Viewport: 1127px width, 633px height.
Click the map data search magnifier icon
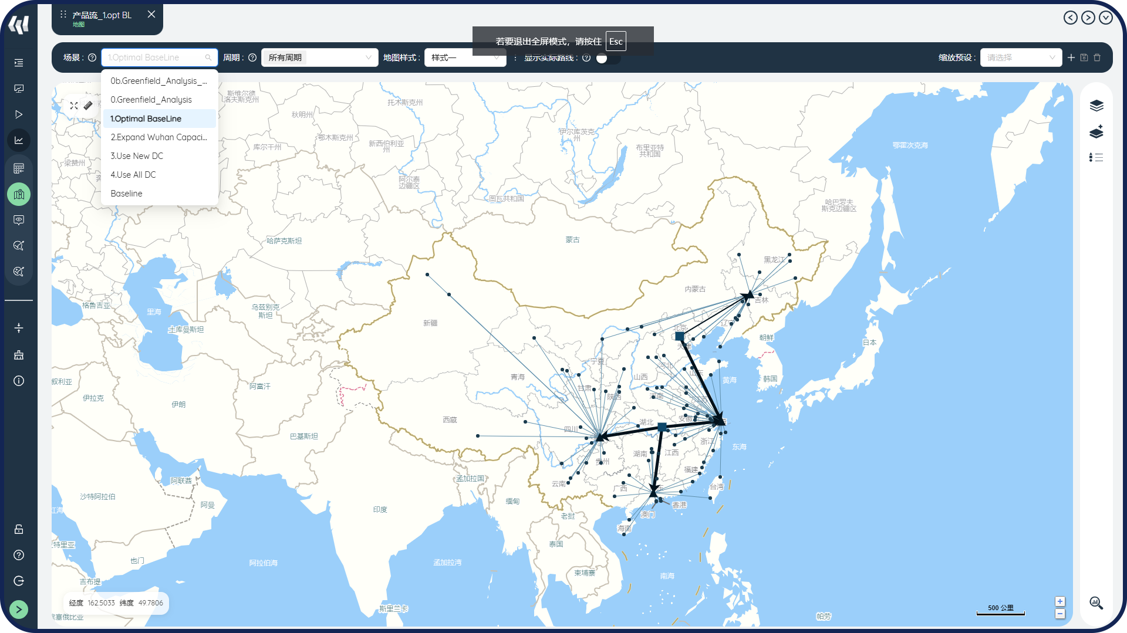(1096, 603)
